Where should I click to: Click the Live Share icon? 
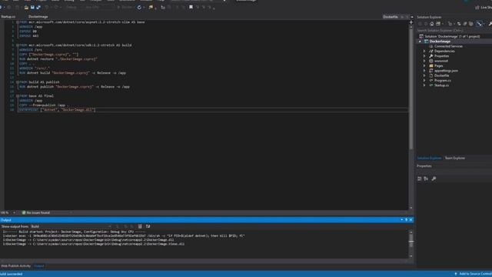pos(477,7)
